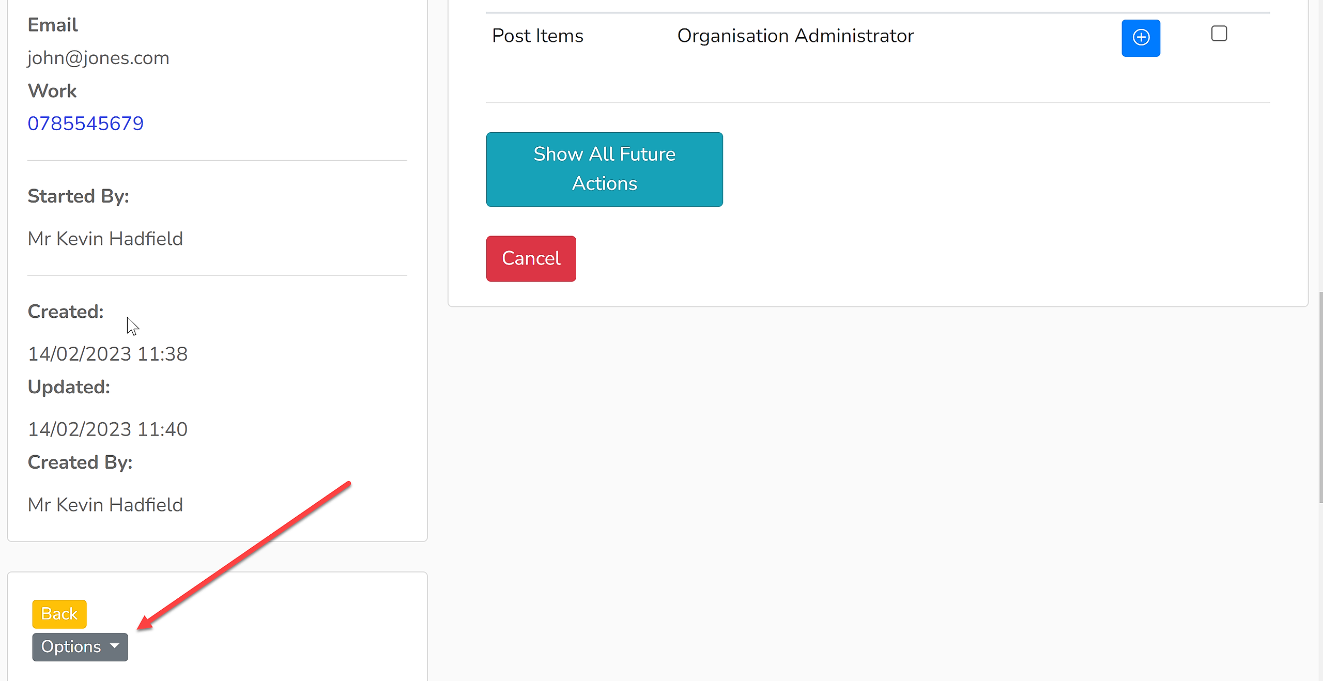
Task: Open the Options dropdown menu
Action: (80, 646)
